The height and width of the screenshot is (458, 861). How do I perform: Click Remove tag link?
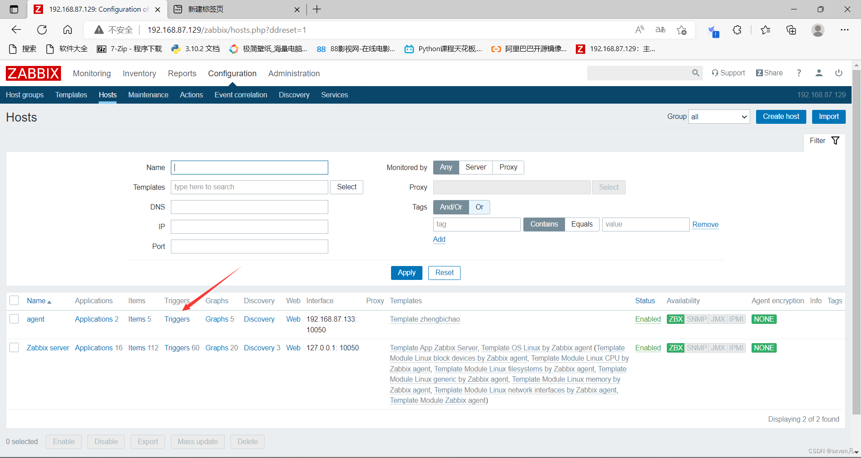(705, 224)
